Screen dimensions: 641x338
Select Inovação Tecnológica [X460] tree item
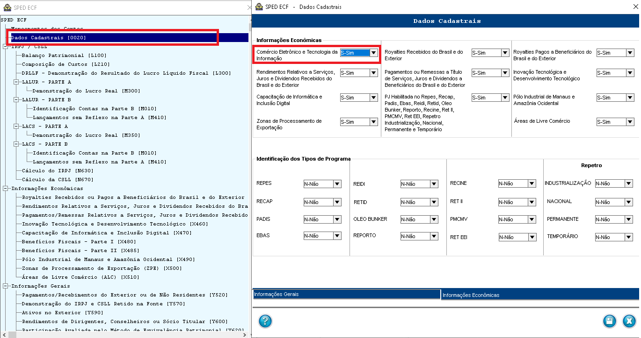[115, 224]
